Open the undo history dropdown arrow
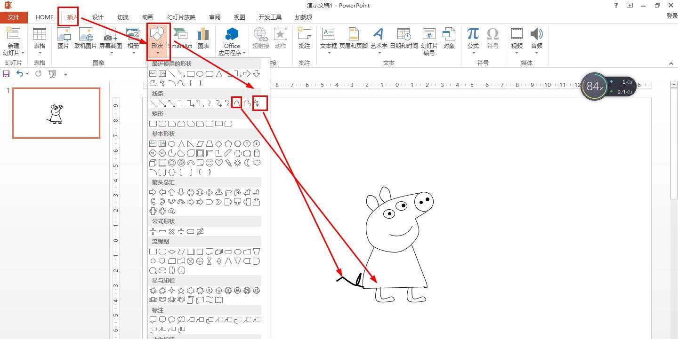 pyautogui.click(x=27, y=74)
